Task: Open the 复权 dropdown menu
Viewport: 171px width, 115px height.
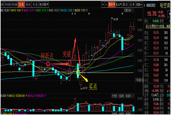Action: coord(112,5)
